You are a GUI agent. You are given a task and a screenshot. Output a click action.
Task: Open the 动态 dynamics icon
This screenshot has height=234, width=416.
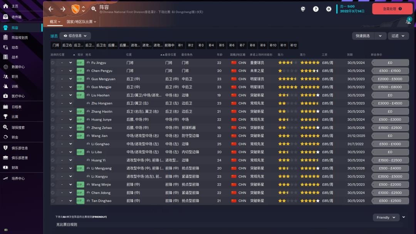5,47
